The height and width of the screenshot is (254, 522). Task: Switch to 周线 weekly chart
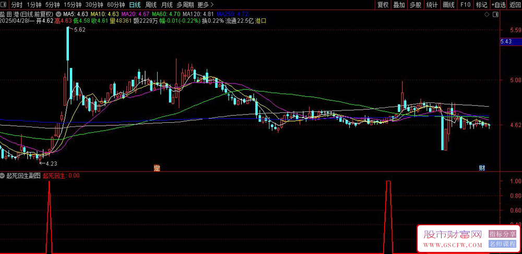tap(151, 5)
